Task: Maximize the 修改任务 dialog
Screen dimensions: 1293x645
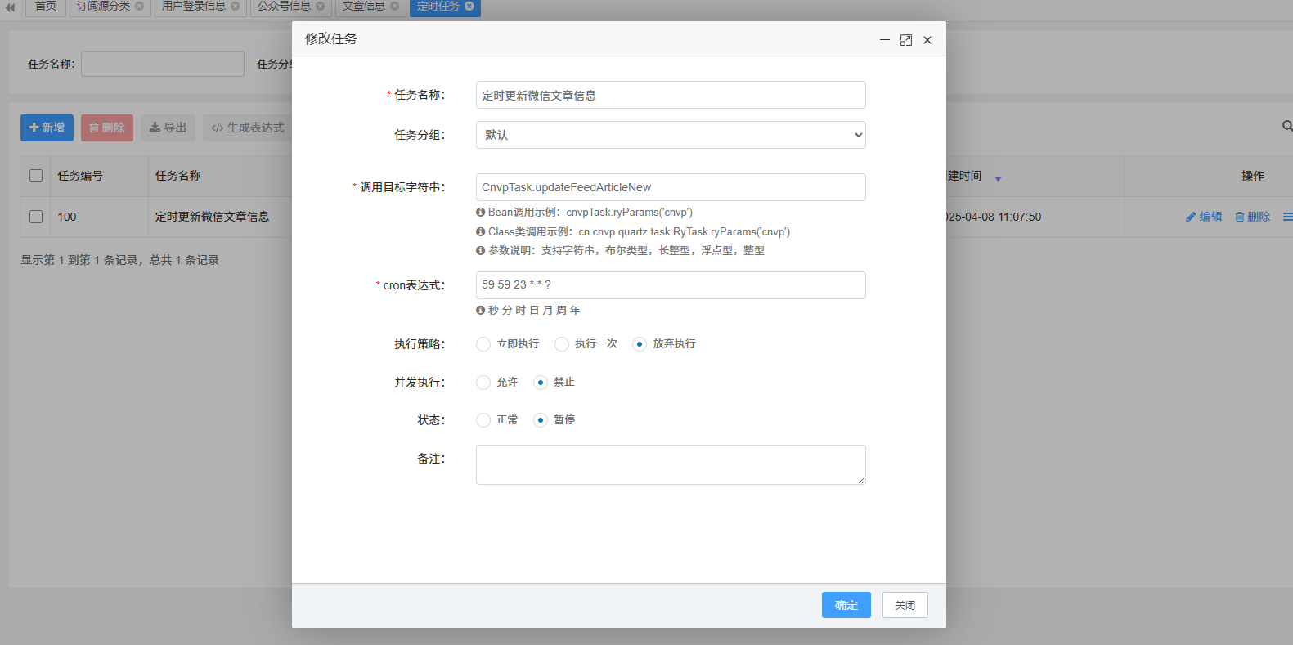Action: pos(906,40)
